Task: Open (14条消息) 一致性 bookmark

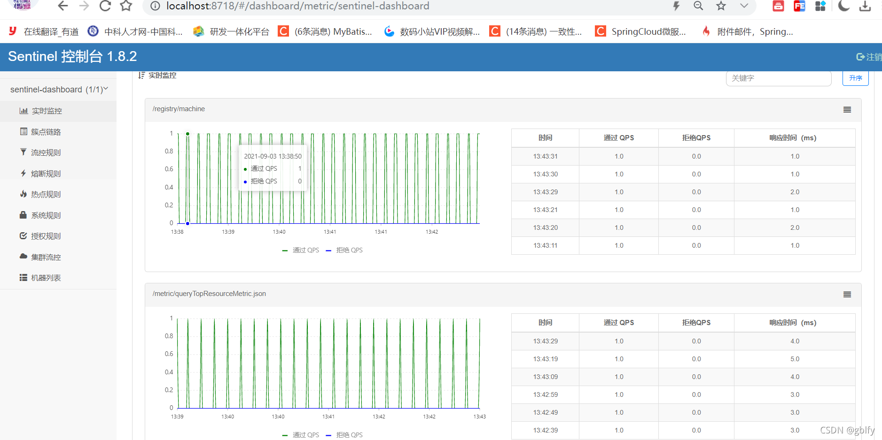Action: (536, 31)
